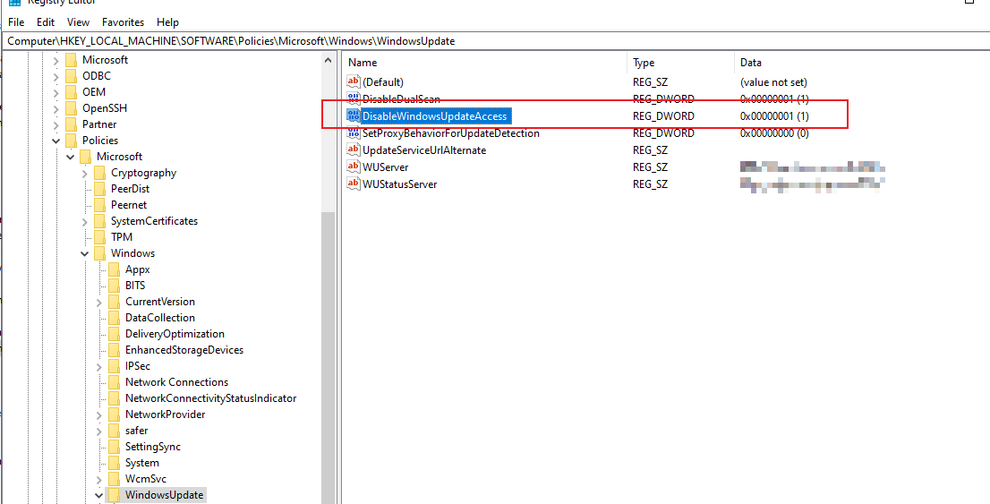The height and width of the screenshot is (504, 990).
Task: Select the SystemCertificates folder icon
Action: [99, 221]
